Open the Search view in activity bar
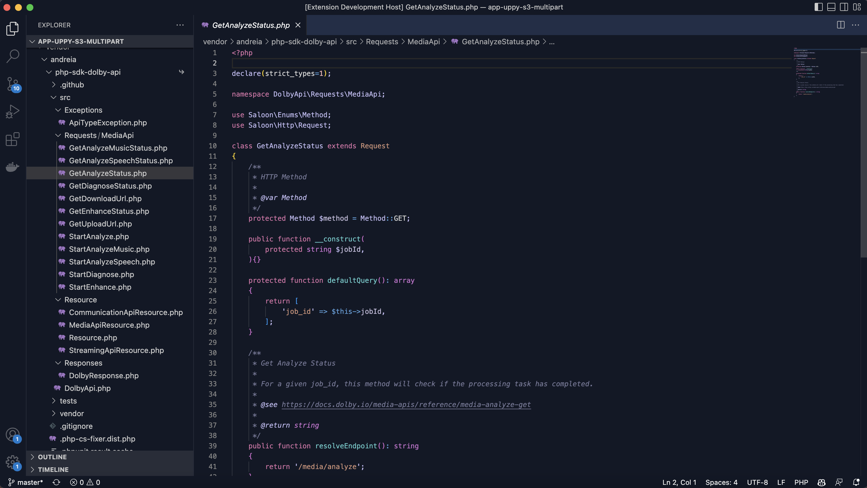Viewport: 867px width, 488px height. coord(13,56)
